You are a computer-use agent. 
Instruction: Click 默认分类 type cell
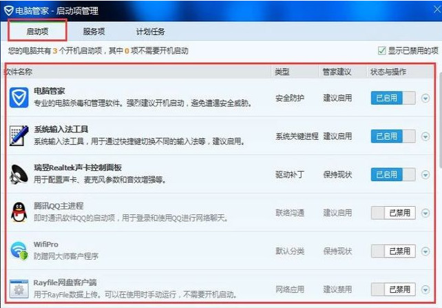pos(290,251)
